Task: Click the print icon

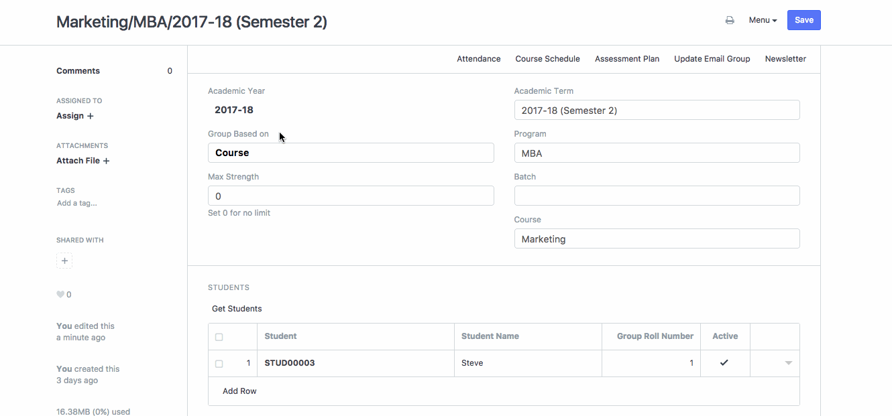Action: 730,20
